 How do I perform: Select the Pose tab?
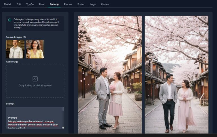[42, 4]
